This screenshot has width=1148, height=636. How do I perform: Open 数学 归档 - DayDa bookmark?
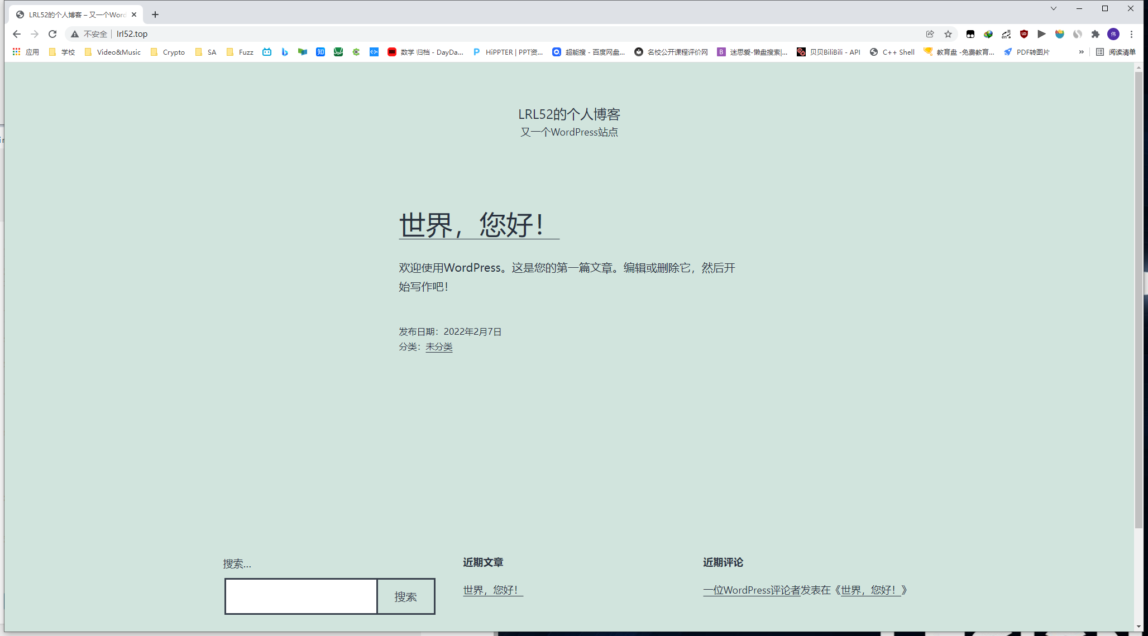tap(425, 52)
